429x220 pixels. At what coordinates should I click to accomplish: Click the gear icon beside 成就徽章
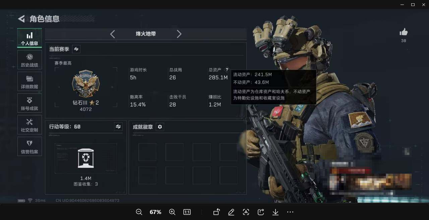click(160, 127)
